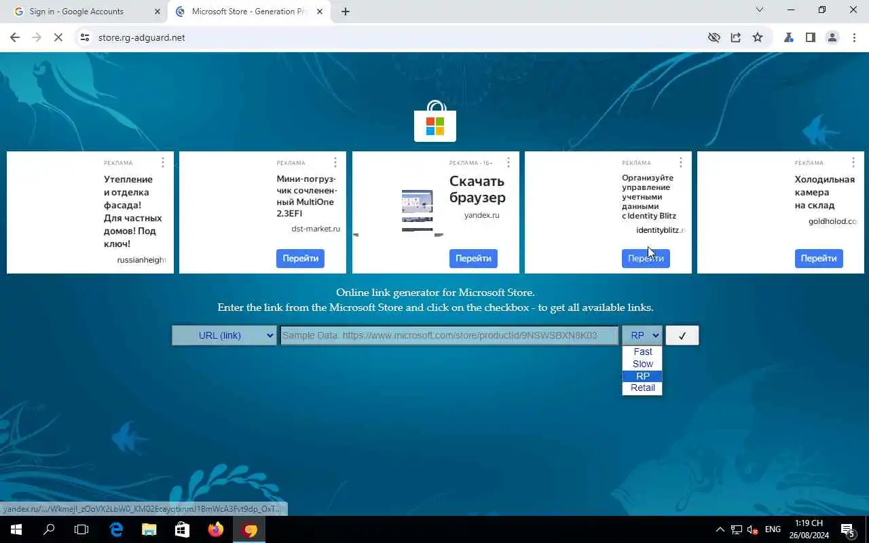Viewport: 869px width, 543px height.
Task: Close the Microsoft Store tab
Action: [320, 12]
